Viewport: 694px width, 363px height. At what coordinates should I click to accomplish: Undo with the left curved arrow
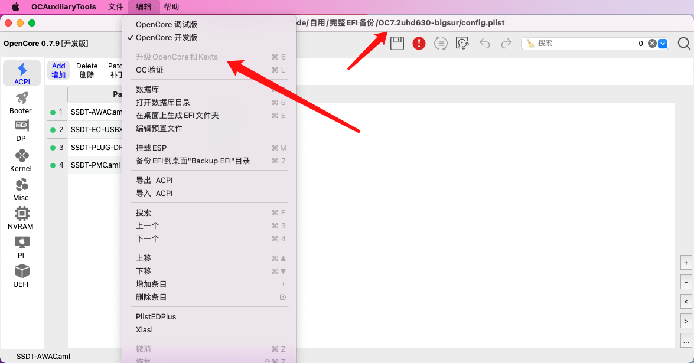point(485,43)
